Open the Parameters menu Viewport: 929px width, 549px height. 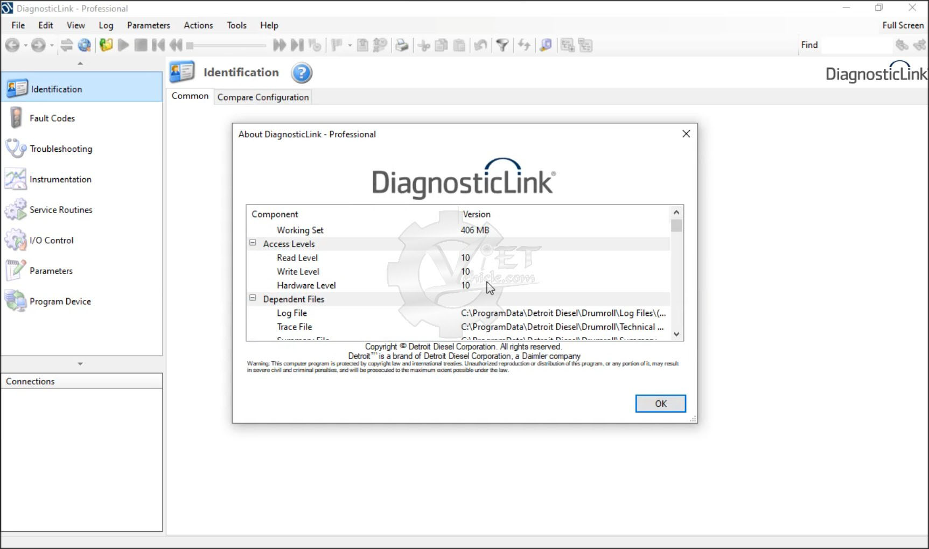(149, 25)
